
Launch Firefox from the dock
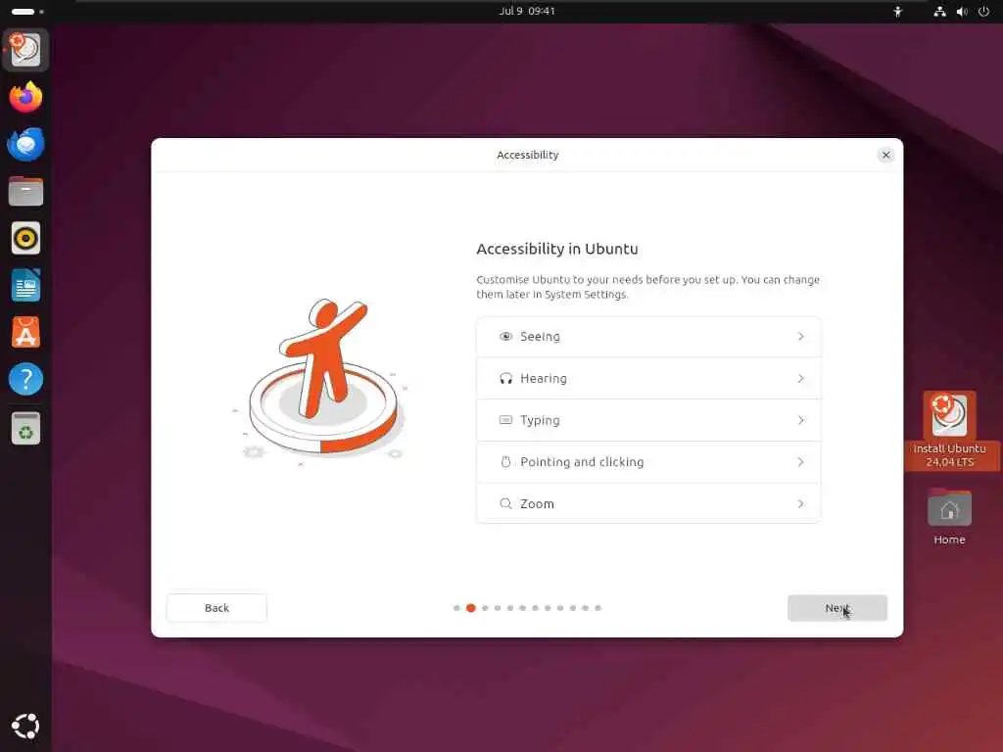click(x=25, y=97)
